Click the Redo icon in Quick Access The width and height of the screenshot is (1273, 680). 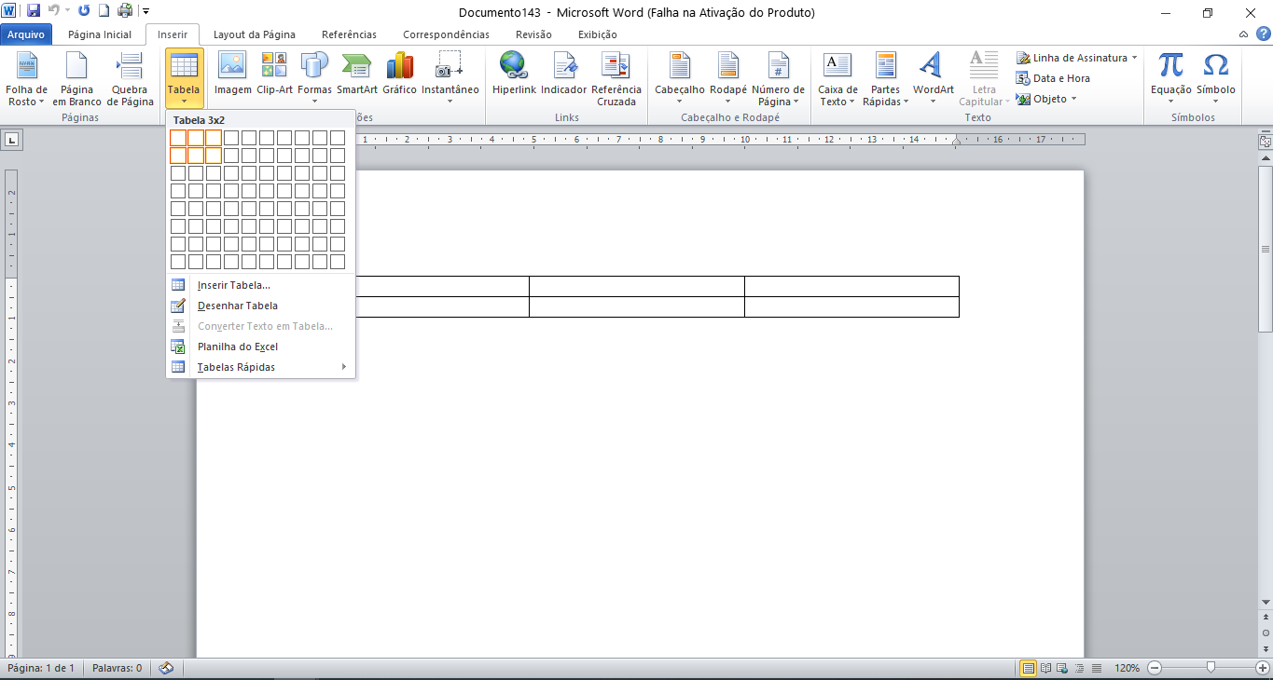[84, 11]
